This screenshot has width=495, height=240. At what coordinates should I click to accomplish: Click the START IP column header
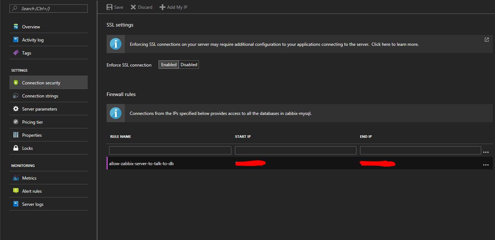pyautogui.click(x=243, y=137)
